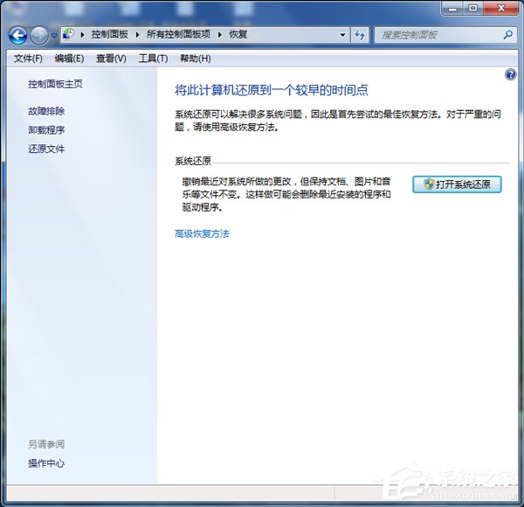524x507 pixels.
Task: Click the magnifier search icon
Action: 508,34
